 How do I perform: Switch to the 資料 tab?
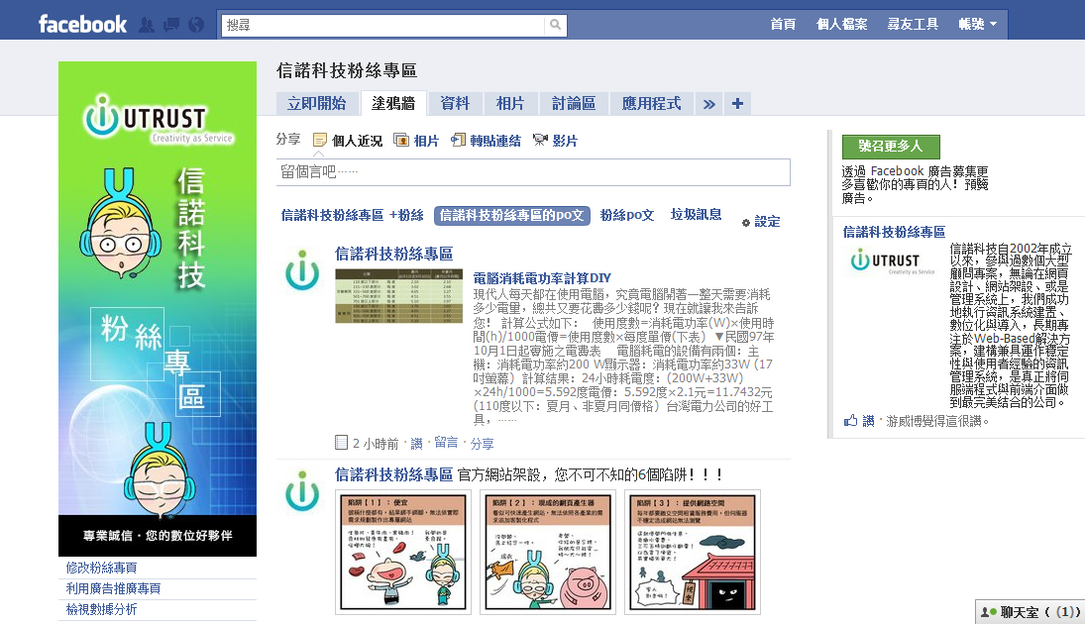pyautogui.click(x=455, y=103)
